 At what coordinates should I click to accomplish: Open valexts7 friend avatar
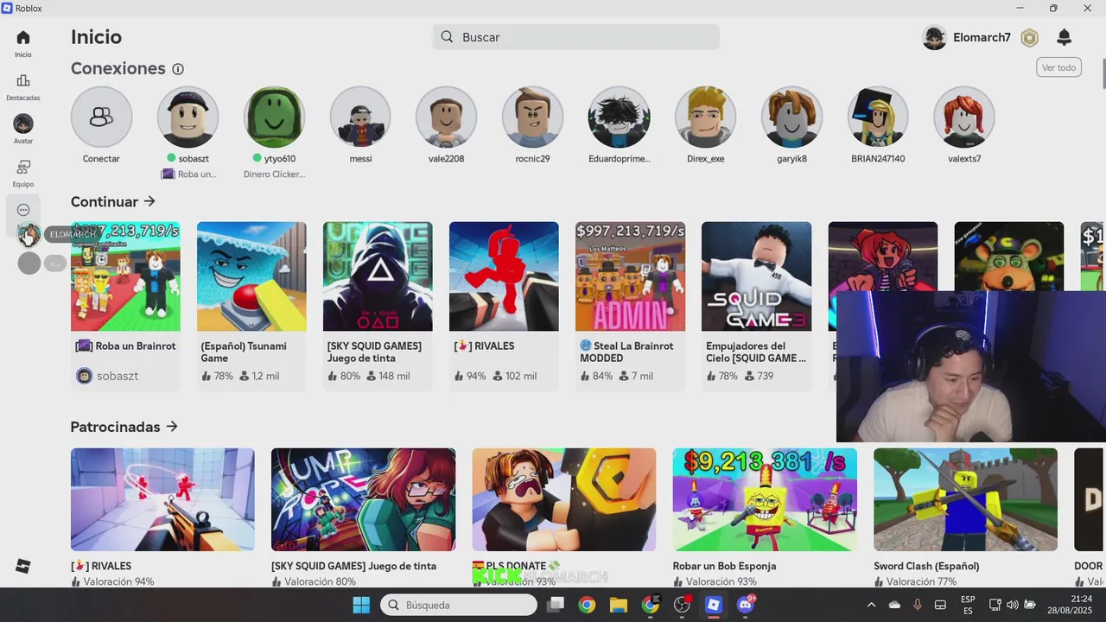click(964, 117)
